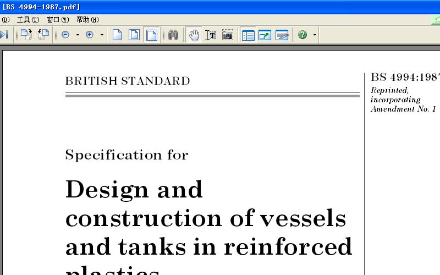Select the text Select tool
This screenshot has width=440, height=275.
click(211, 35)
